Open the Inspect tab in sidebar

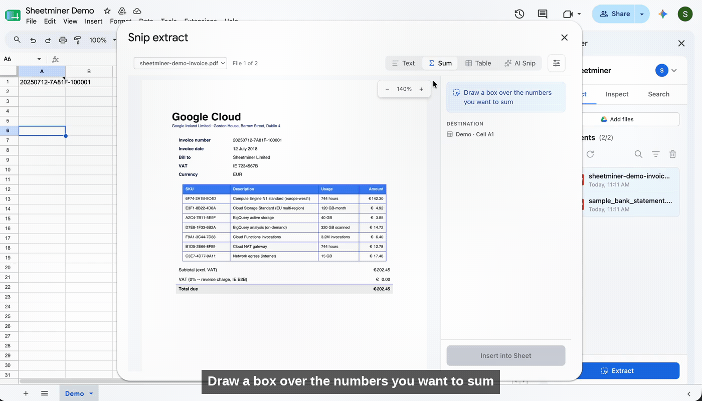tap(617, 94)
